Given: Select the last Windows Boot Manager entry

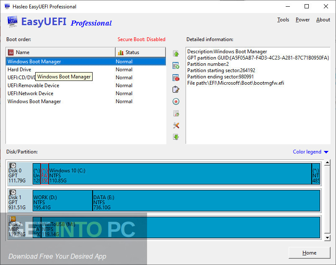Looking at the screenshot, I should pyautogui.click(x=86, y=101).
